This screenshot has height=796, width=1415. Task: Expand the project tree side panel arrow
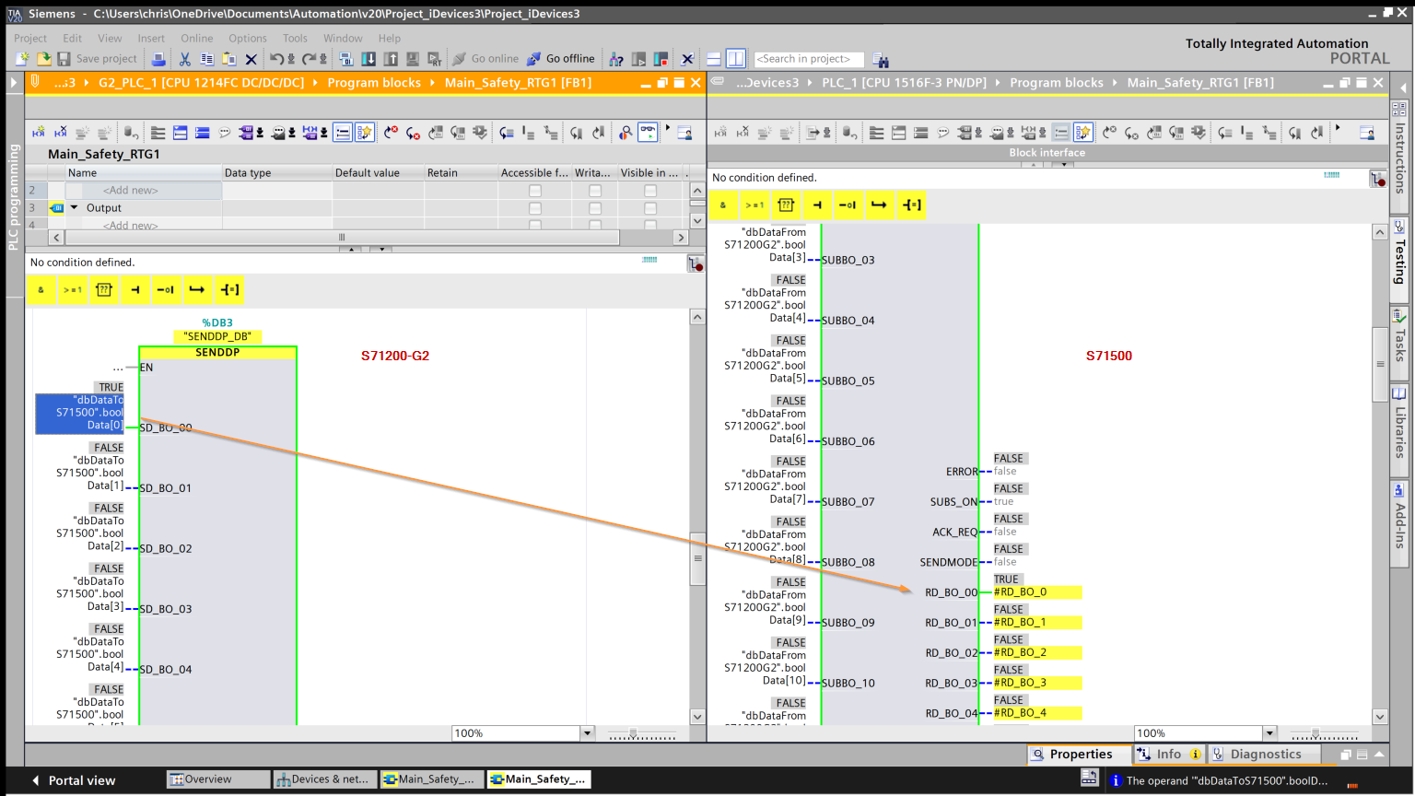pos(13,83)
